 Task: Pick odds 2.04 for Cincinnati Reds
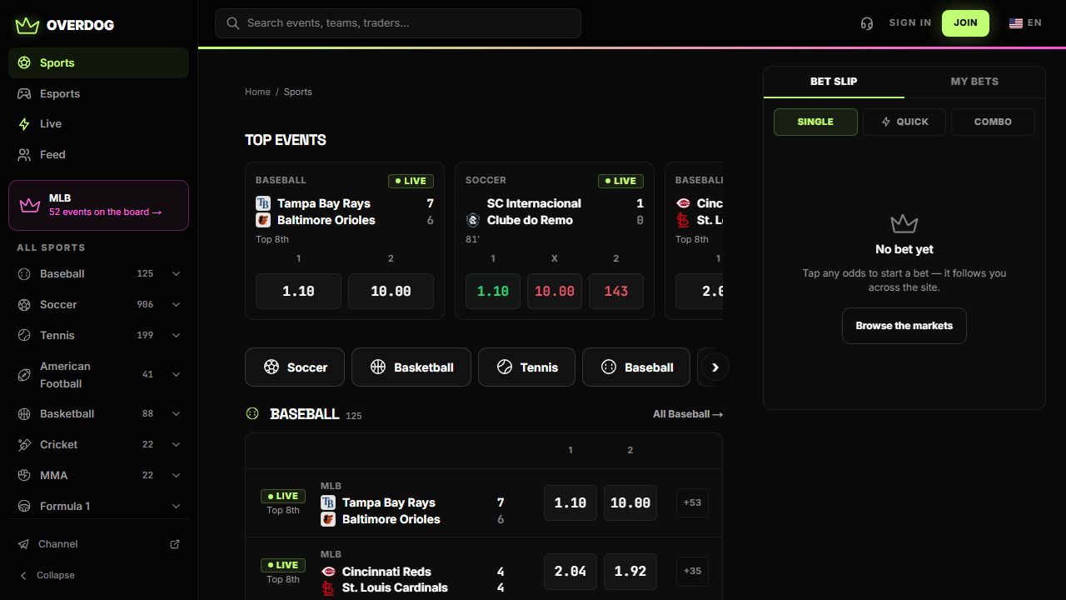pos(570,572)
